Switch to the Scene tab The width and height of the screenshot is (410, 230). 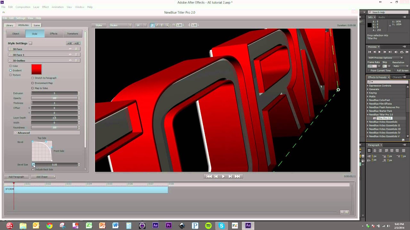(x=37, y=25)
